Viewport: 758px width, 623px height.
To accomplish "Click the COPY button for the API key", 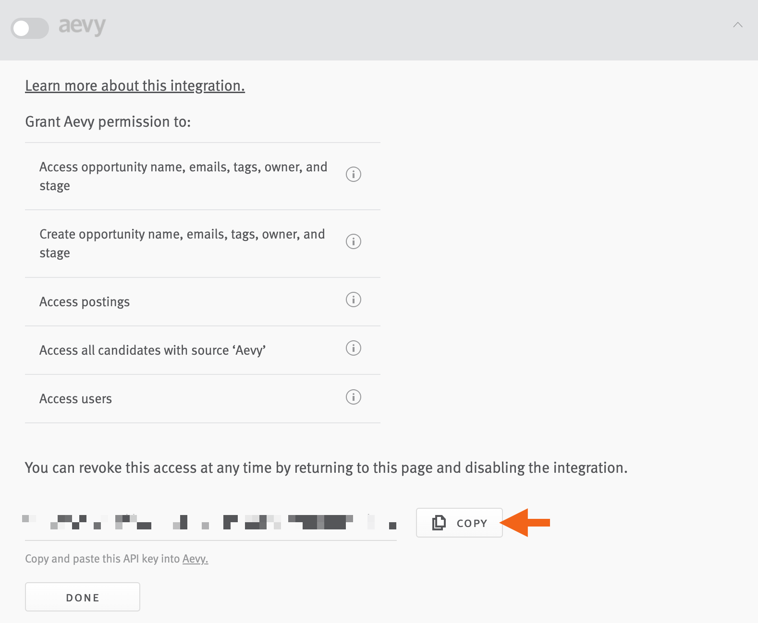I will point(459,523).
